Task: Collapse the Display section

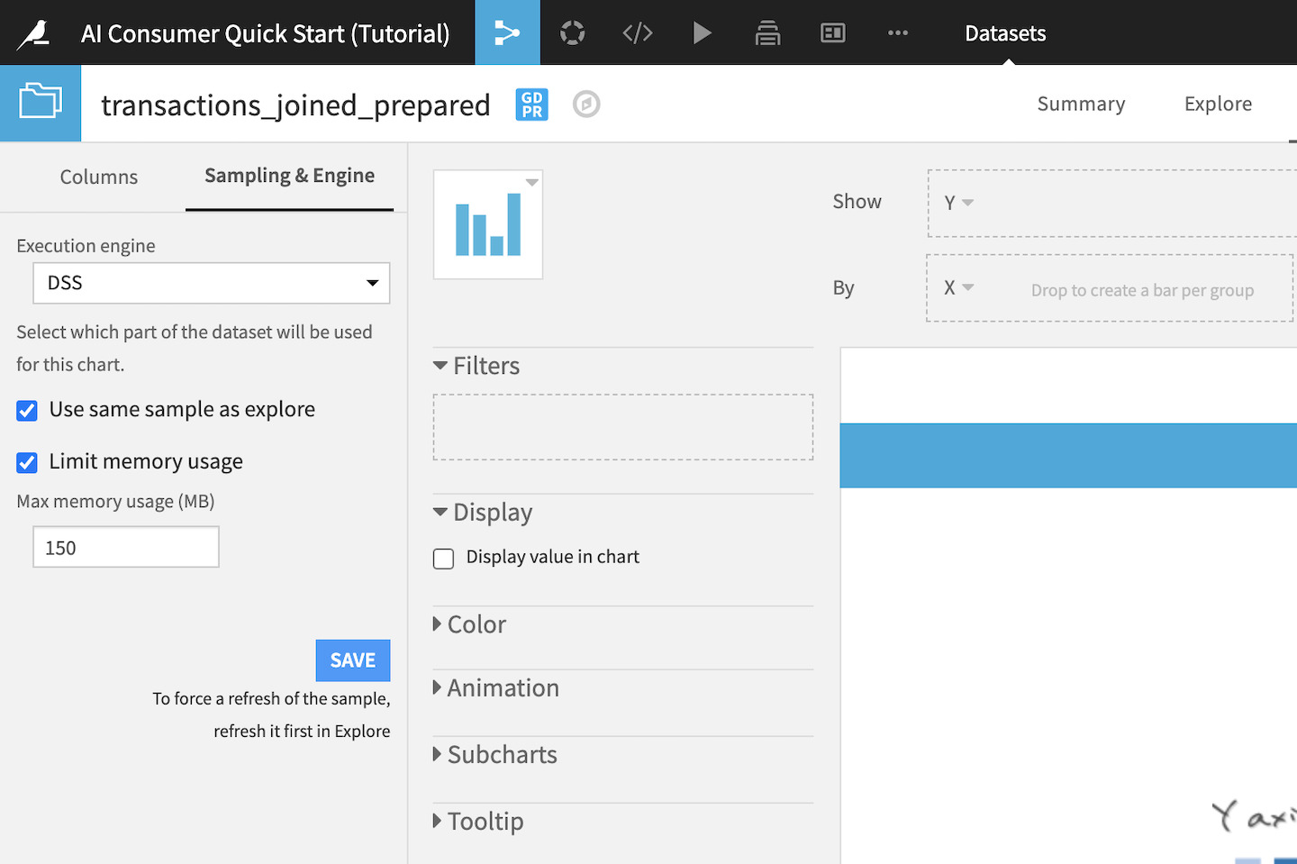Action: [x=483, y=512]
